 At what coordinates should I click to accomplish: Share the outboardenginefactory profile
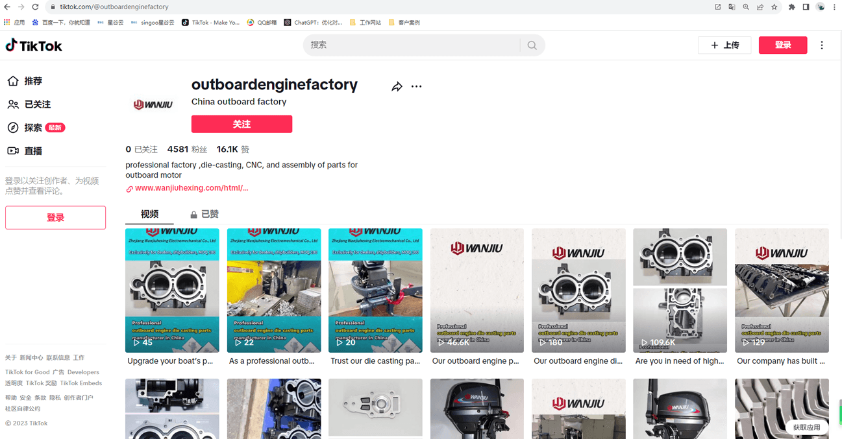[397, 86]
